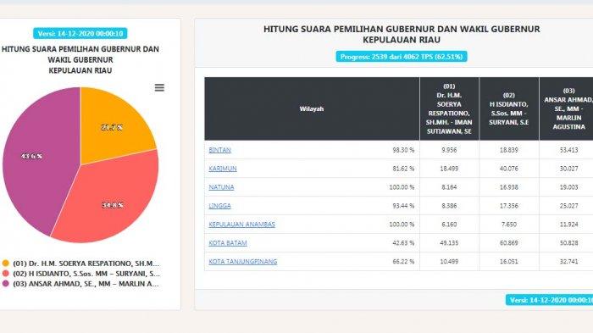Click the Wilayah column header
Viewport: 593px width, 333px height.
[312, 109]
